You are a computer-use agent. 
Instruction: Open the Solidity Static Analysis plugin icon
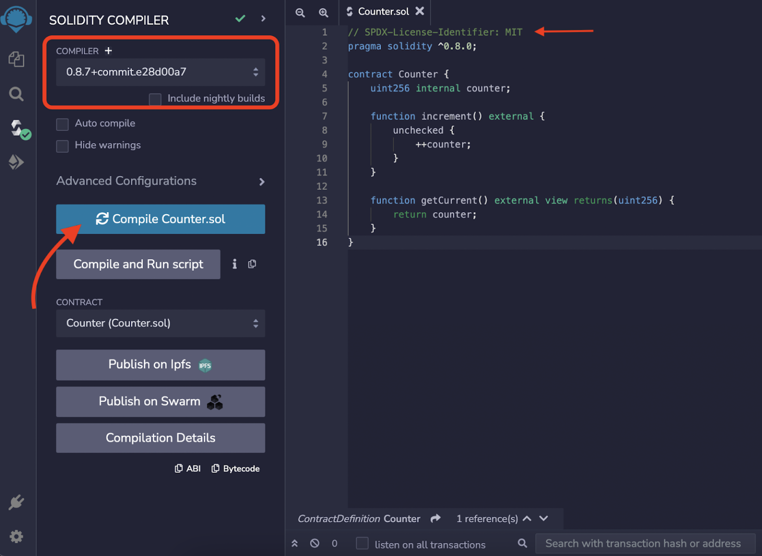(16, 162)
